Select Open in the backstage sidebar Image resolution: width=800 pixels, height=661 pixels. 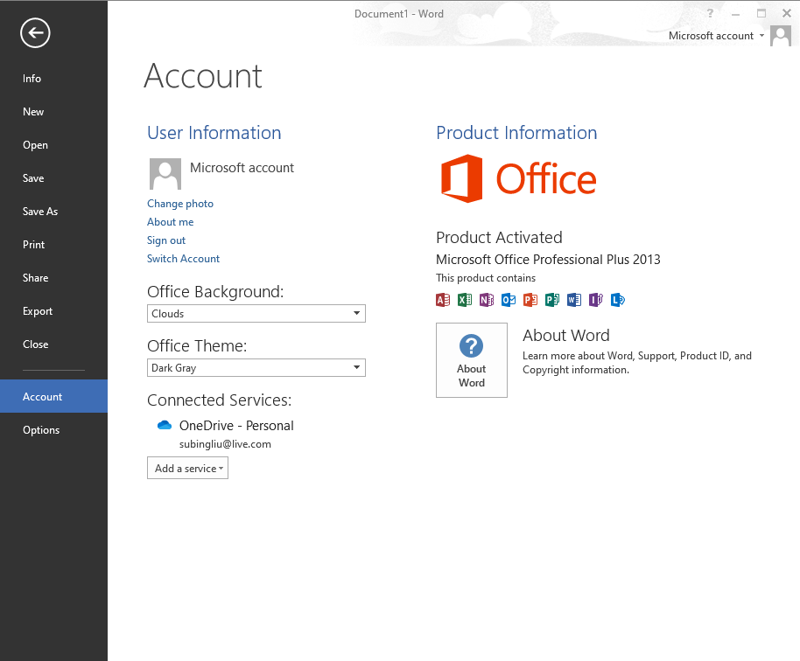click(x=53, y=145)
